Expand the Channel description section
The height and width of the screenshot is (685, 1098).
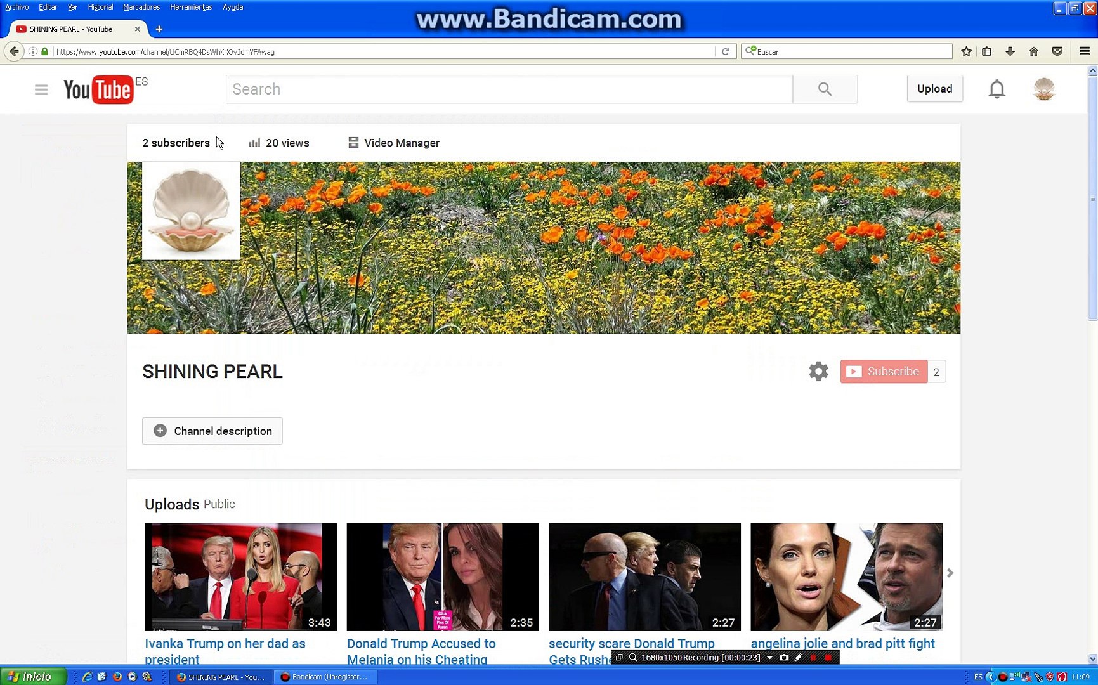pos(212,431)
